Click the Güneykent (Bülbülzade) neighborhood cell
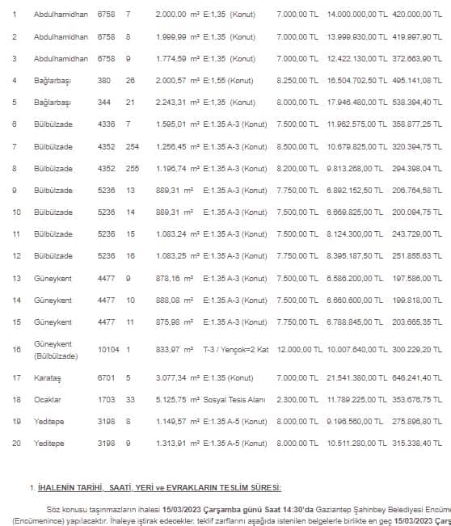Image resolution: width=451 pixels, height=526 pixels. (56, 350)
